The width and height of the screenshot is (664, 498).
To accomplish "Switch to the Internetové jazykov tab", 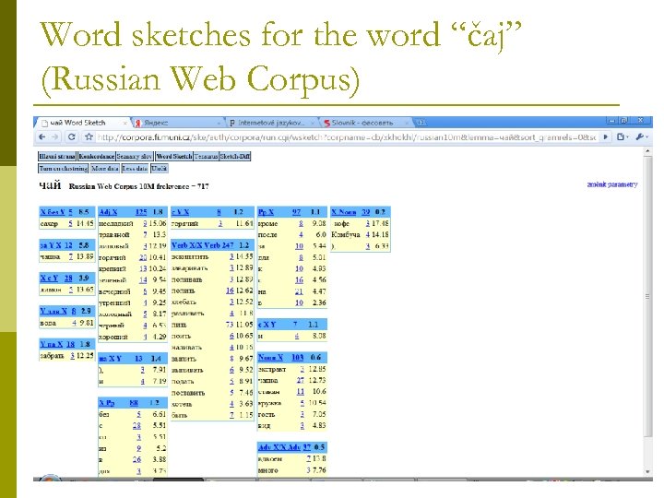I will (271, 123).
